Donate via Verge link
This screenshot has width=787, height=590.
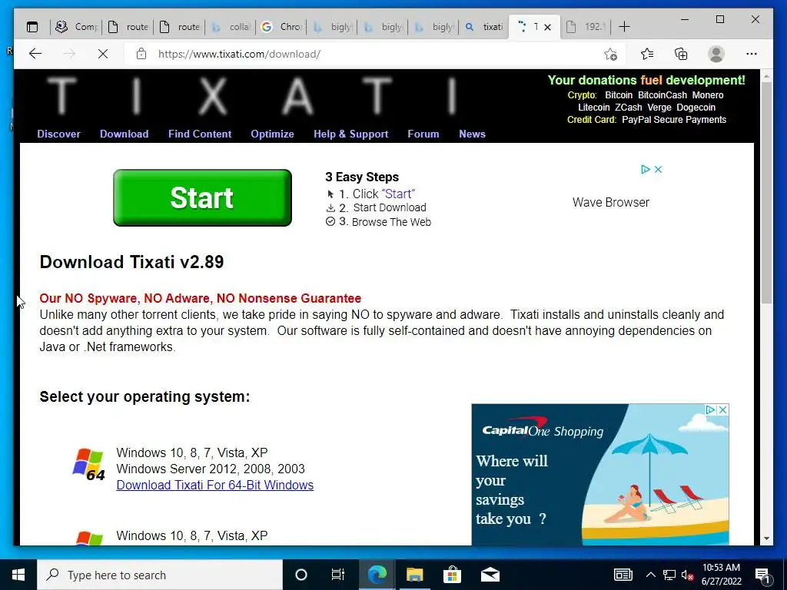[659, 108]
